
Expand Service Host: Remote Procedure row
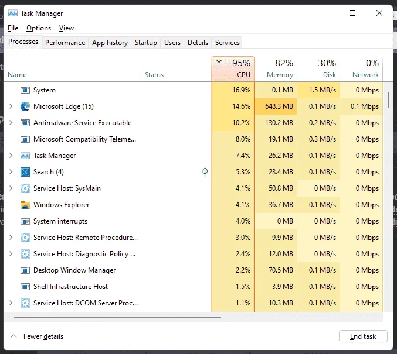pyautogui.click(x=11, y=238)
